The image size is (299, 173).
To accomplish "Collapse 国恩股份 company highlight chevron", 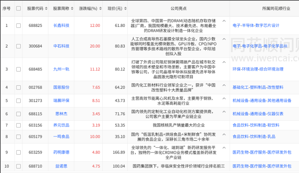I will 224,85.
